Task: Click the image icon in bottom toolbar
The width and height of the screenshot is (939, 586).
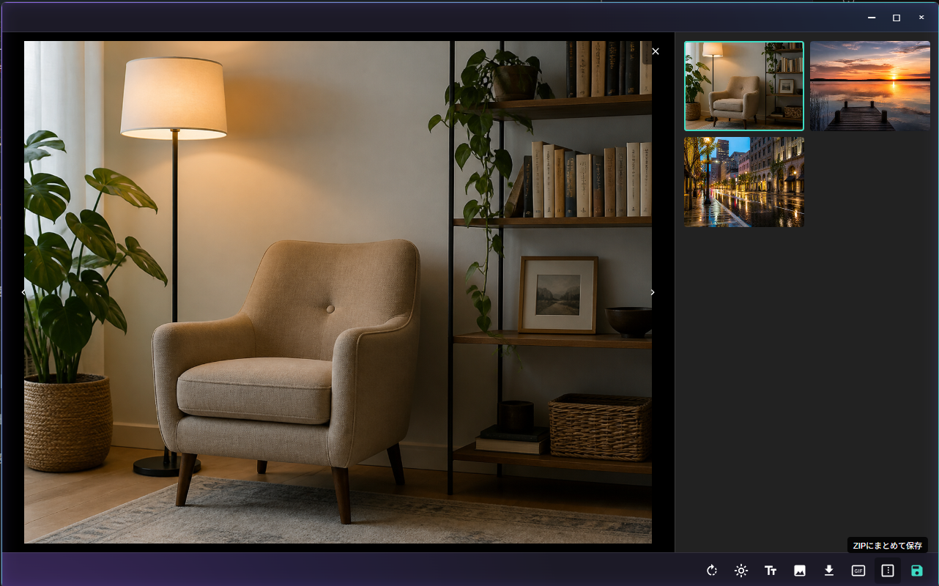Action: 800,571
